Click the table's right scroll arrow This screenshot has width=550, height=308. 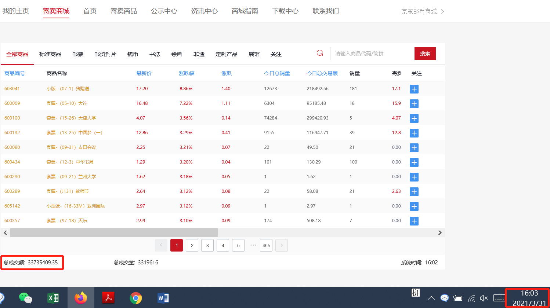[440, 232]
